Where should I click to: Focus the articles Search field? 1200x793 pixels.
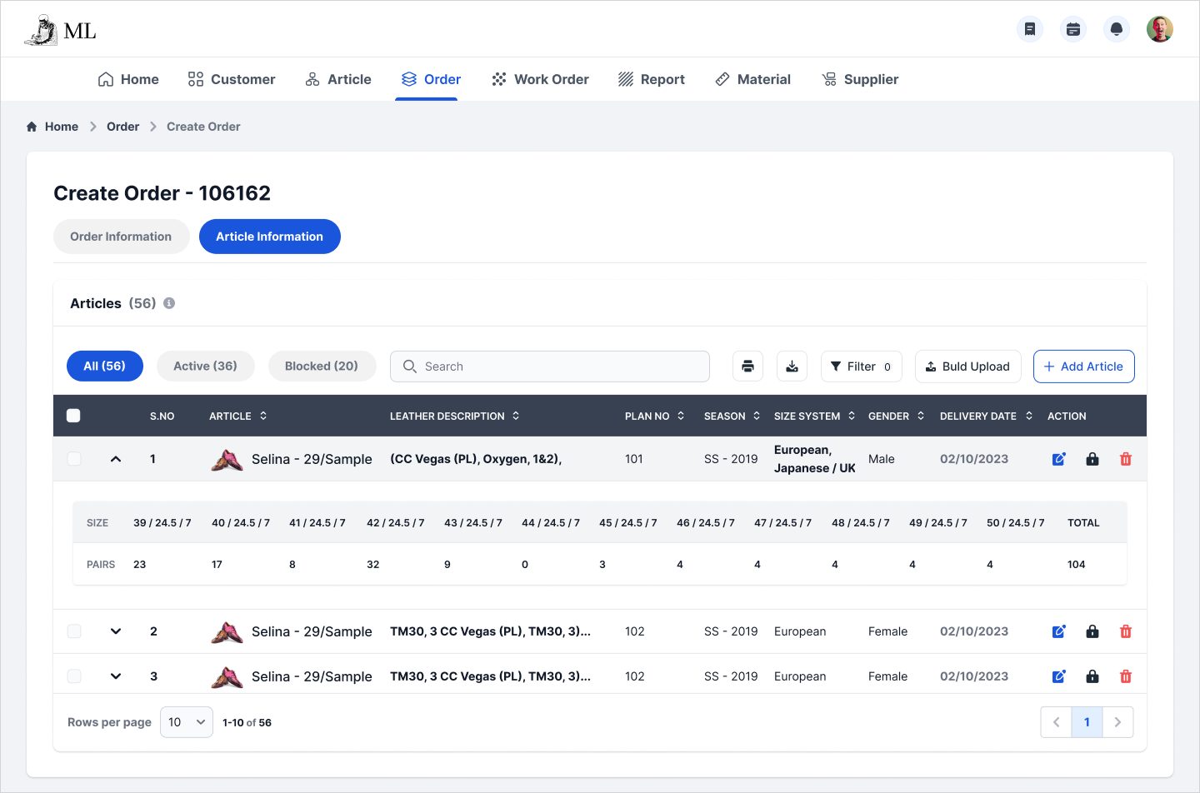coord(550,367)
